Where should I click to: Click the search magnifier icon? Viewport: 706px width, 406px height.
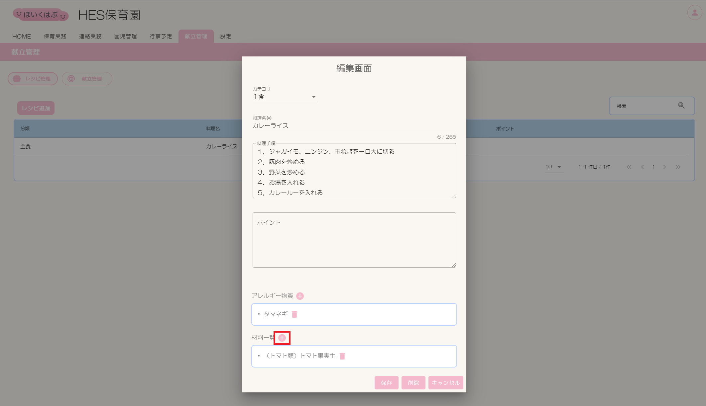tap(681, 106)
